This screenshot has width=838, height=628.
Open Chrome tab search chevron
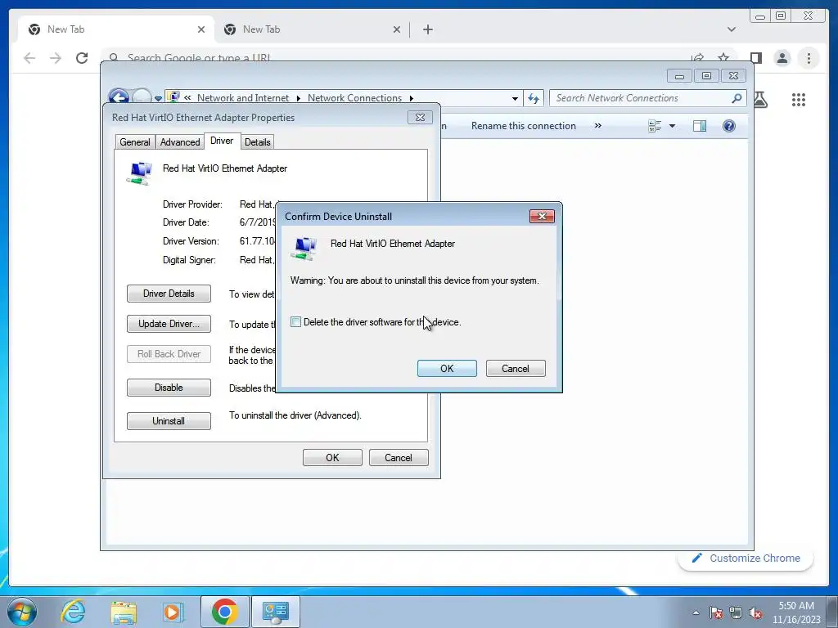point(732,29)
